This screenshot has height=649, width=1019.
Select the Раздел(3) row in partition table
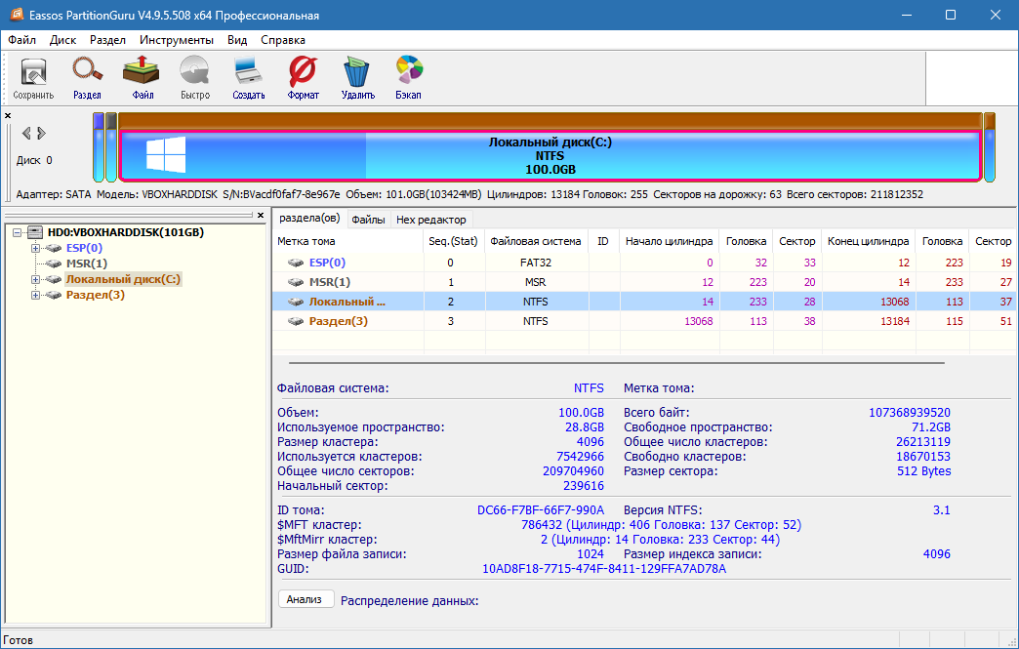[x=644, y=321]
